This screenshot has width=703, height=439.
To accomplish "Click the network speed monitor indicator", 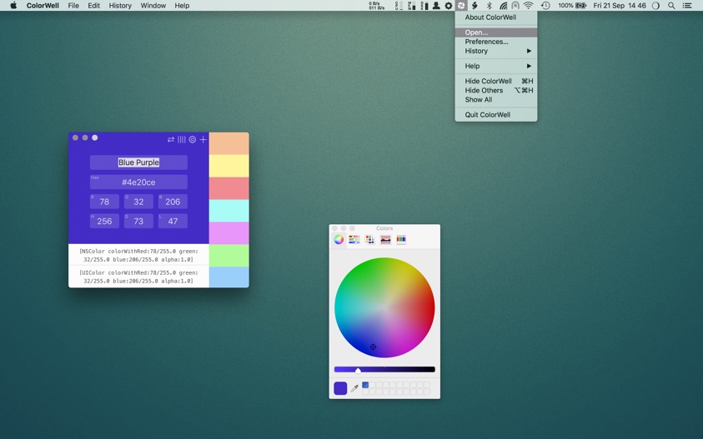I will click(x=377, y=5).
